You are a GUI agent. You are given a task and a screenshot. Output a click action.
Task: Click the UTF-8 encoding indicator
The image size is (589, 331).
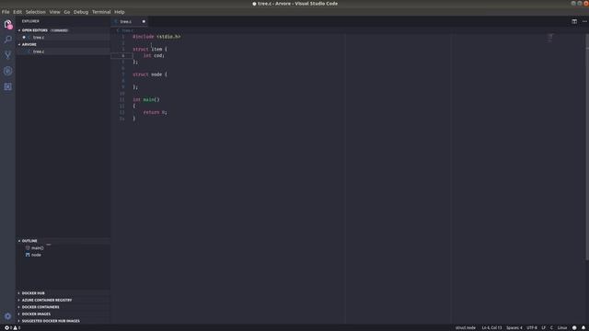(532, 327)
